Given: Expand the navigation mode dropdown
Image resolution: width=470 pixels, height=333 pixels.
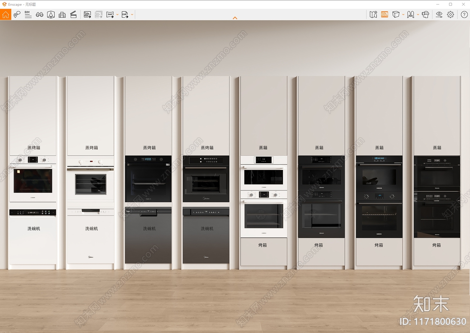Looking at the screenshot, I should click(x=418, y=14).
